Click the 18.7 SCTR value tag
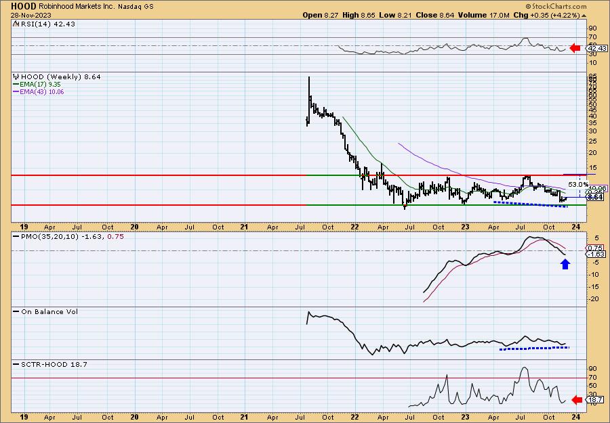Viewport: 610px width, 423px height. (x=596, y=400)
